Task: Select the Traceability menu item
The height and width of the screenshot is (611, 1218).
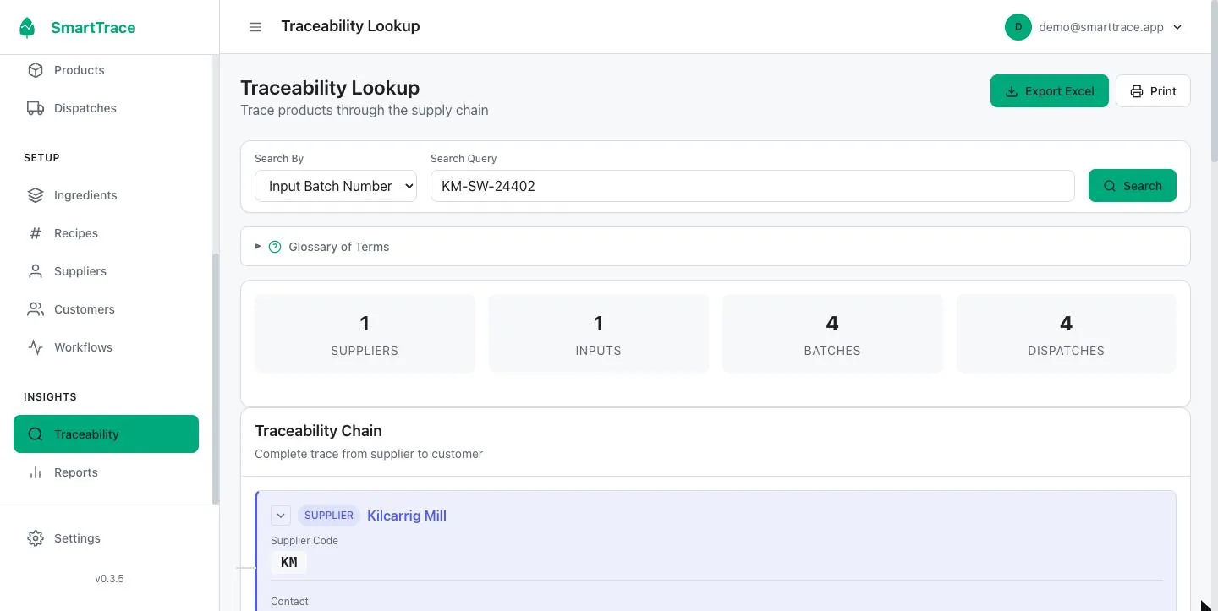Action: pyautogui.click(x=107, y=434)
